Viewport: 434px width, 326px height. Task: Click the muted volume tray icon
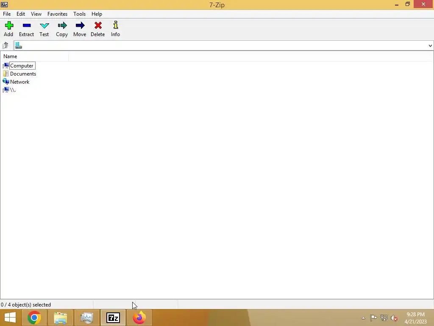(394, 318)
